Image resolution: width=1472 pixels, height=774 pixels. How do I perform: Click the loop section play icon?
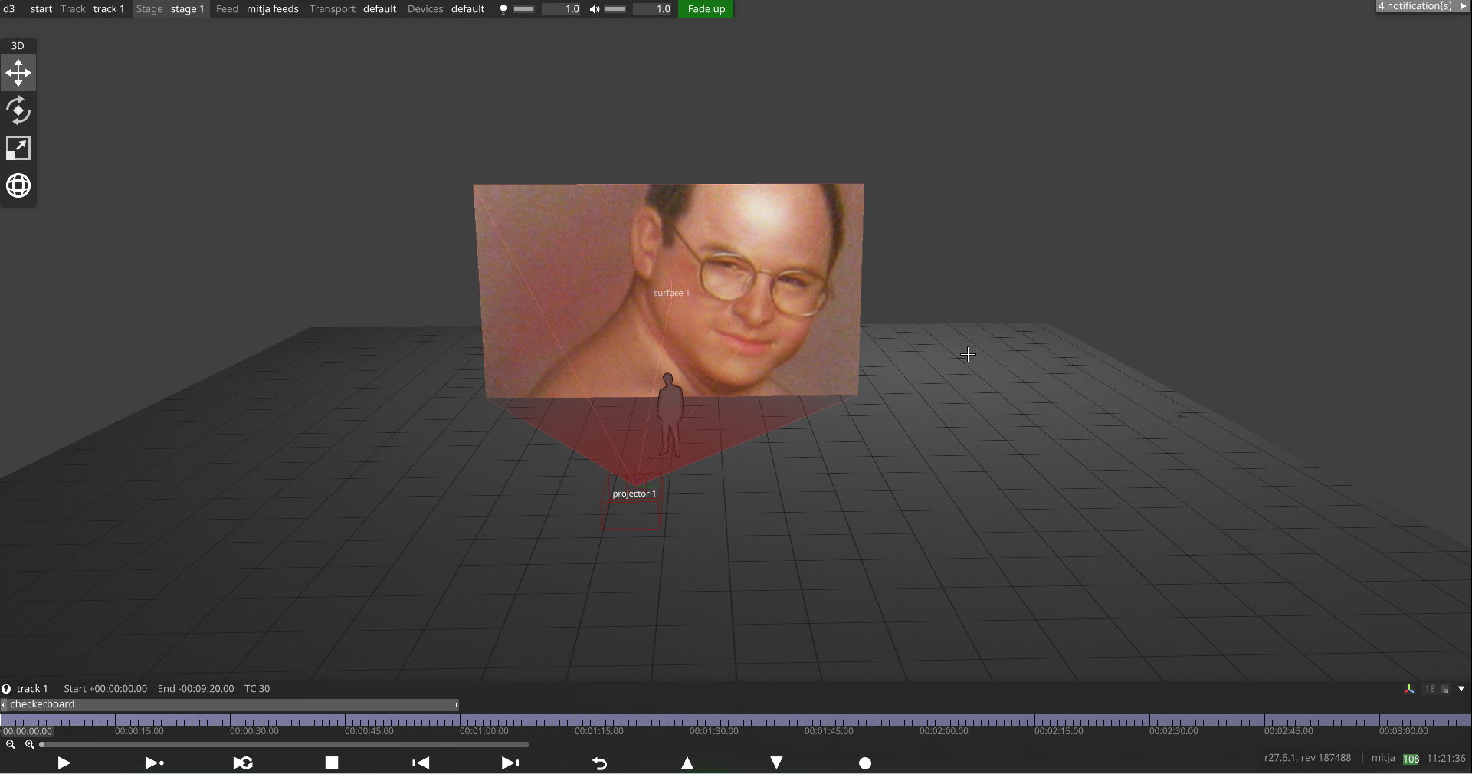click(x=243, y=763)
